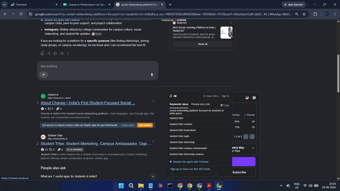Select 'student tribe hyderabad' keyword
This screenshot has width=340, height=191.
(x=183, y=130)
